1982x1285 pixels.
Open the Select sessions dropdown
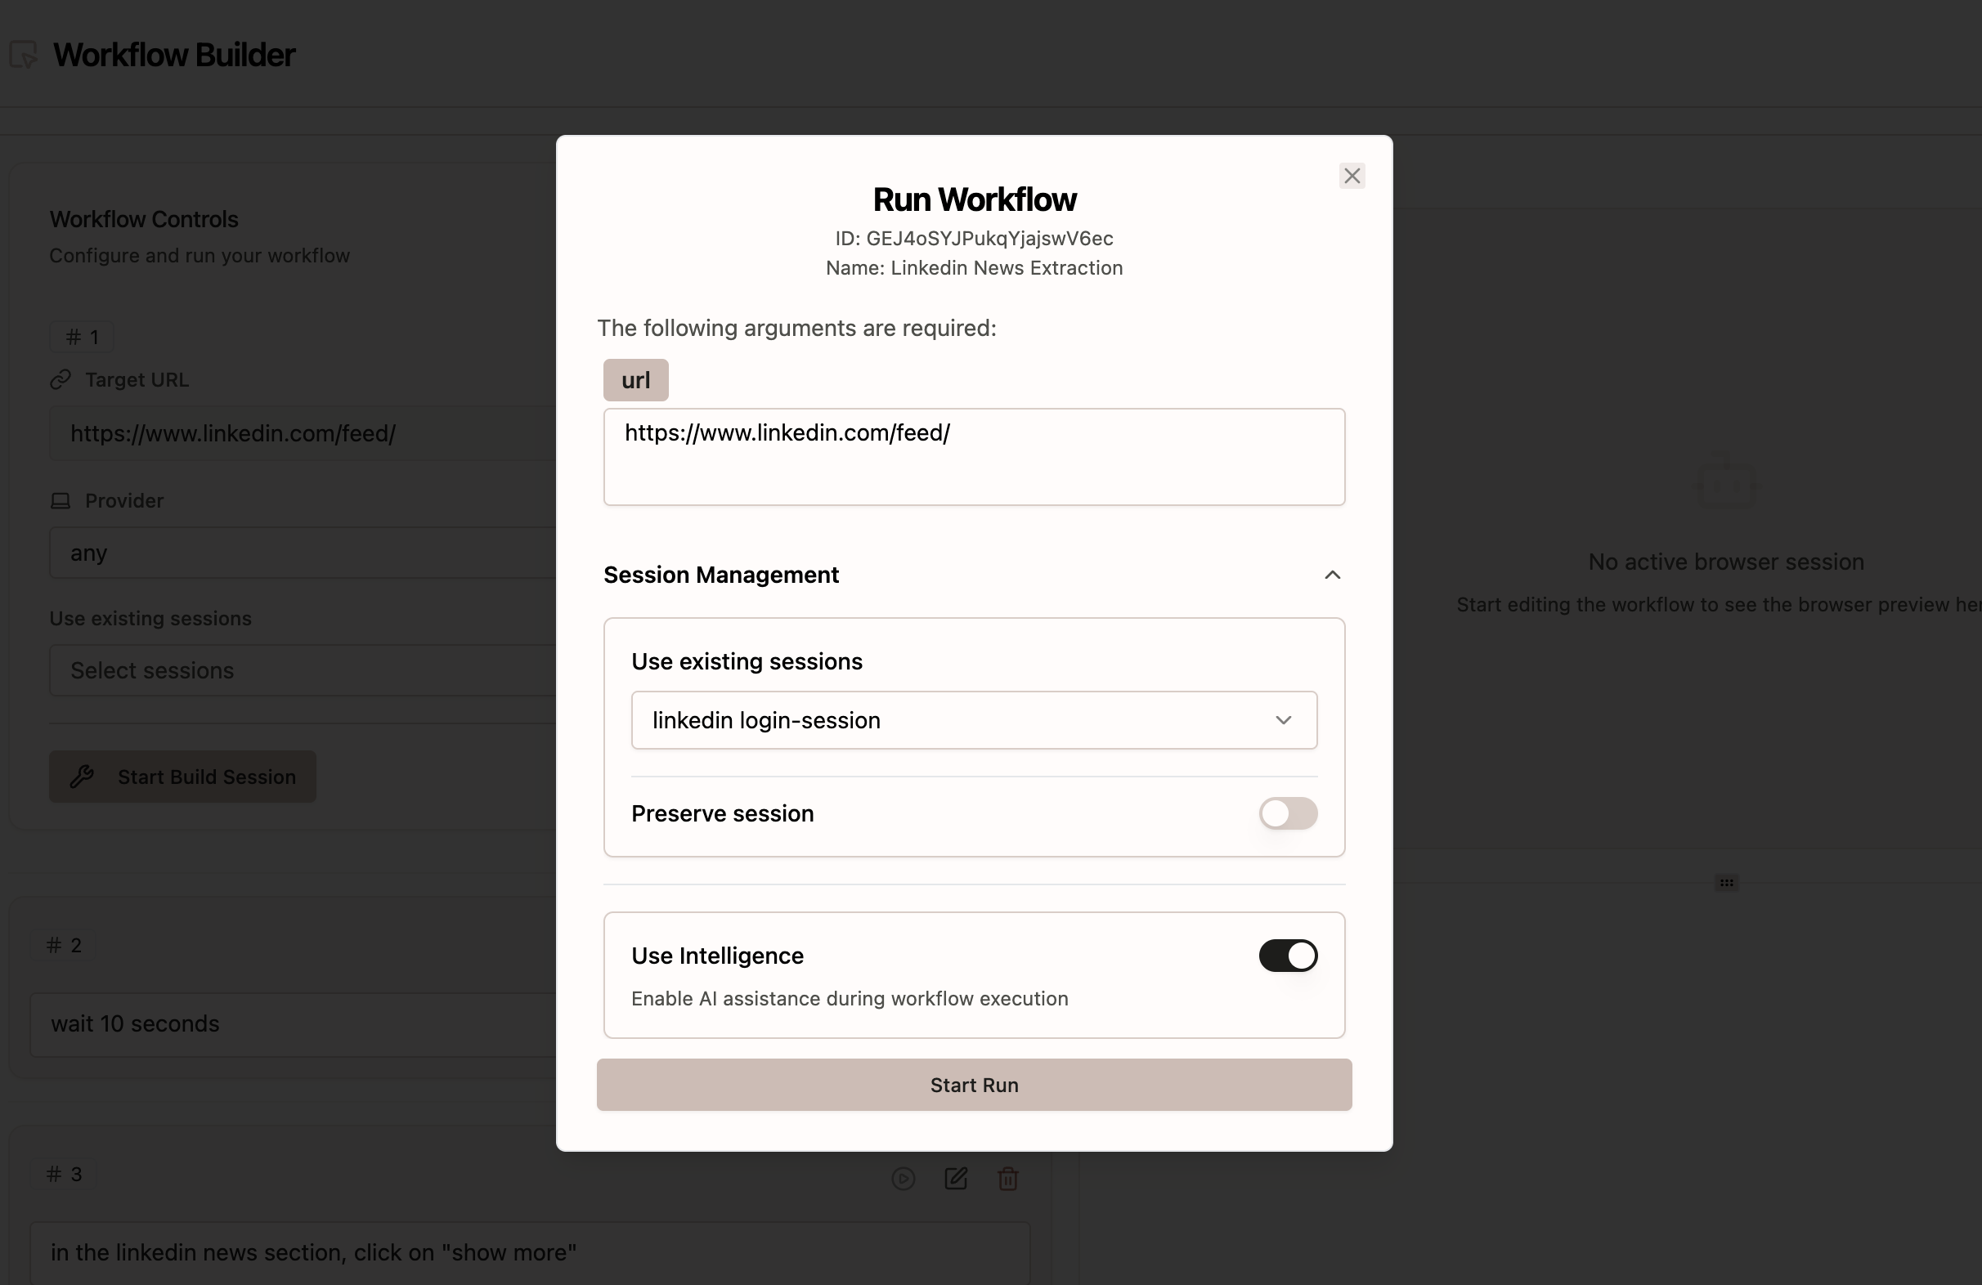250,670
